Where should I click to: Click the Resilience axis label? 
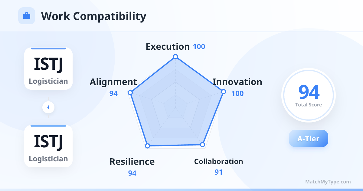click(132, 162)
